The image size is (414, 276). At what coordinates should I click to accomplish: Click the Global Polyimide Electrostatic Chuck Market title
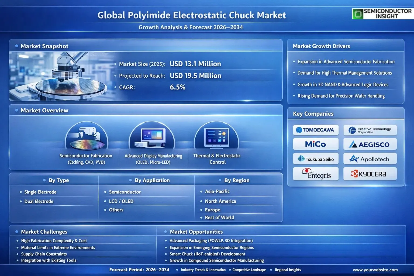point(192,15)
